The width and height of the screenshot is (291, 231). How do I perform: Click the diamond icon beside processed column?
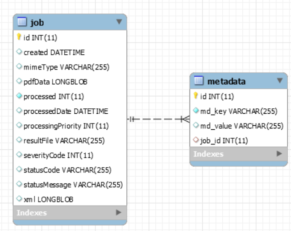pyautogui.click(x=19, y=96)
